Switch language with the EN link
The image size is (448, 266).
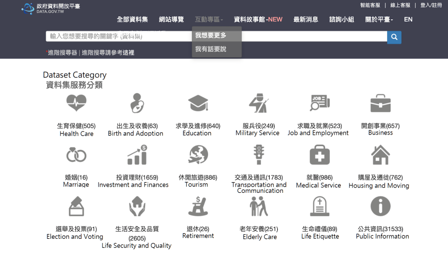point(408,20)
